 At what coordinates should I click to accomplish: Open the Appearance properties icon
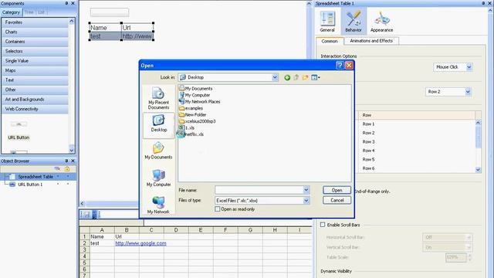point(381,22)
